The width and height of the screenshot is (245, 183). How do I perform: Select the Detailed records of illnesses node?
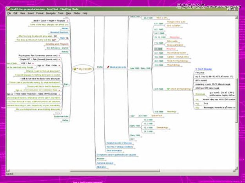click(119, 143)
